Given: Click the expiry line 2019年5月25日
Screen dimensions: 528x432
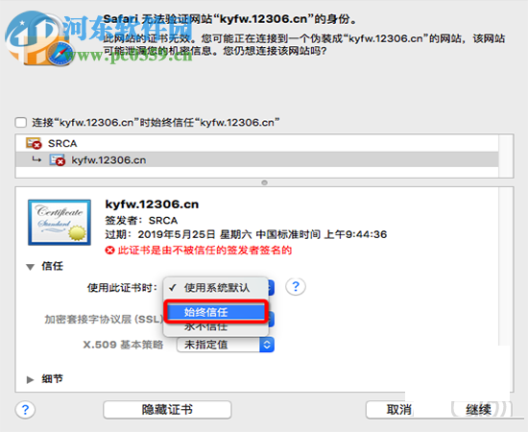Looking at the screenshot, I should tap(246, 234).
